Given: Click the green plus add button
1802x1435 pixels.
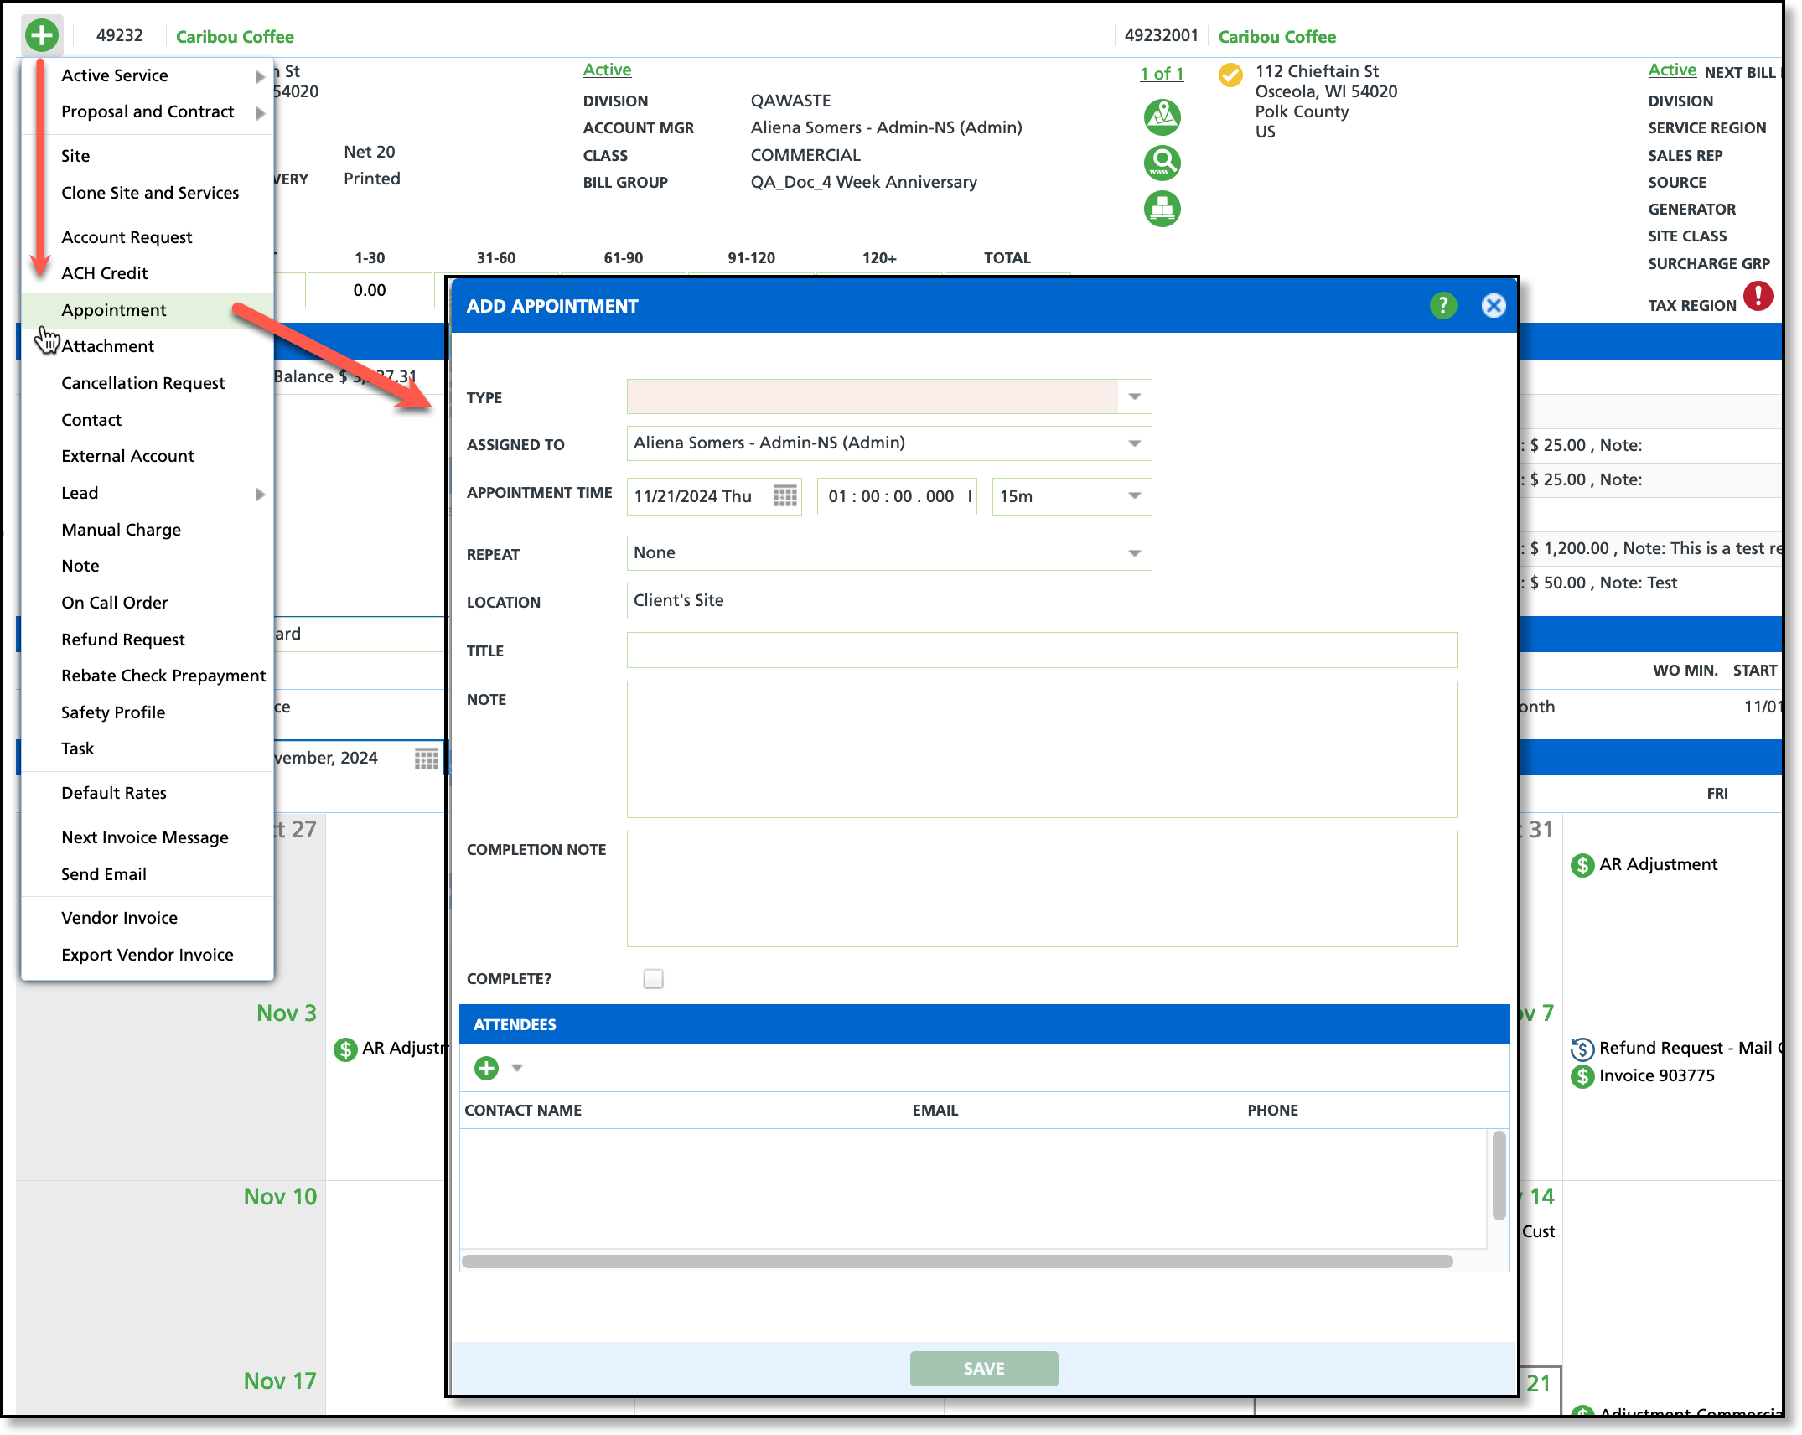Looking at the screenshot, I should pos(41,35).
